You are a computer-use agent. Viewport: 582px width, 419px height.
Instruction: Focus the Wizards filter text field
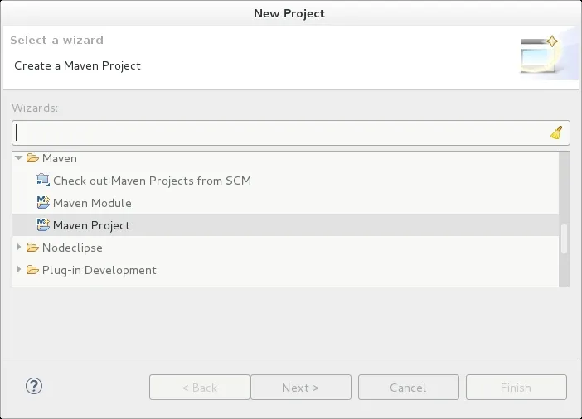coord(280,132)
